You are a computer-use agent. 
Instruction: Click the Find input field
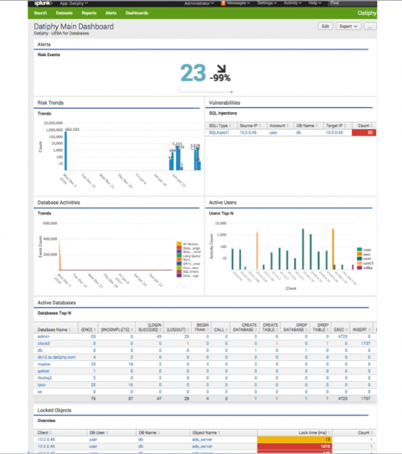tap(352, 3)
